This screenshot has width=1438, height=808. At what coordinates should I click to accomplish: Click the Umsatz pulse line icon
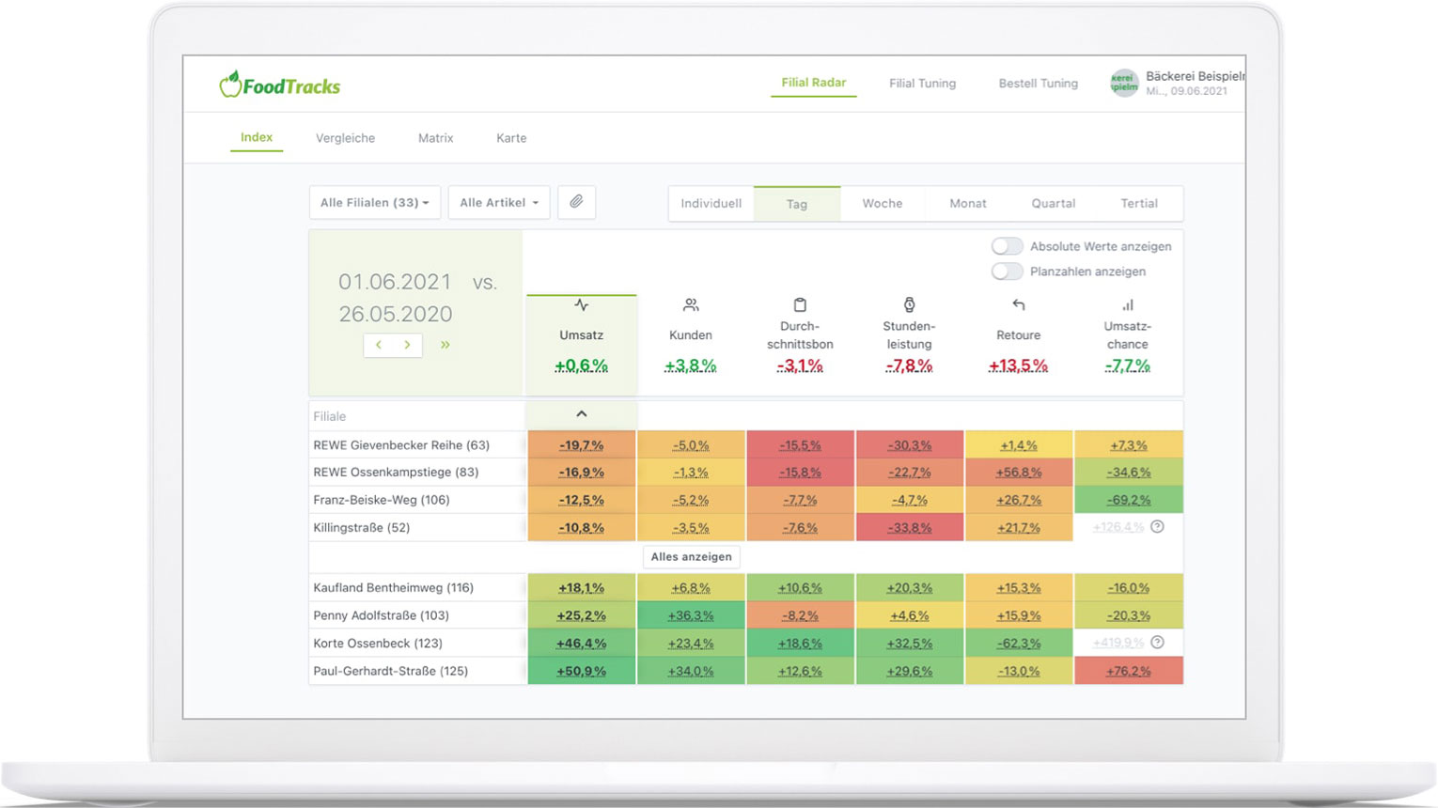582,305
